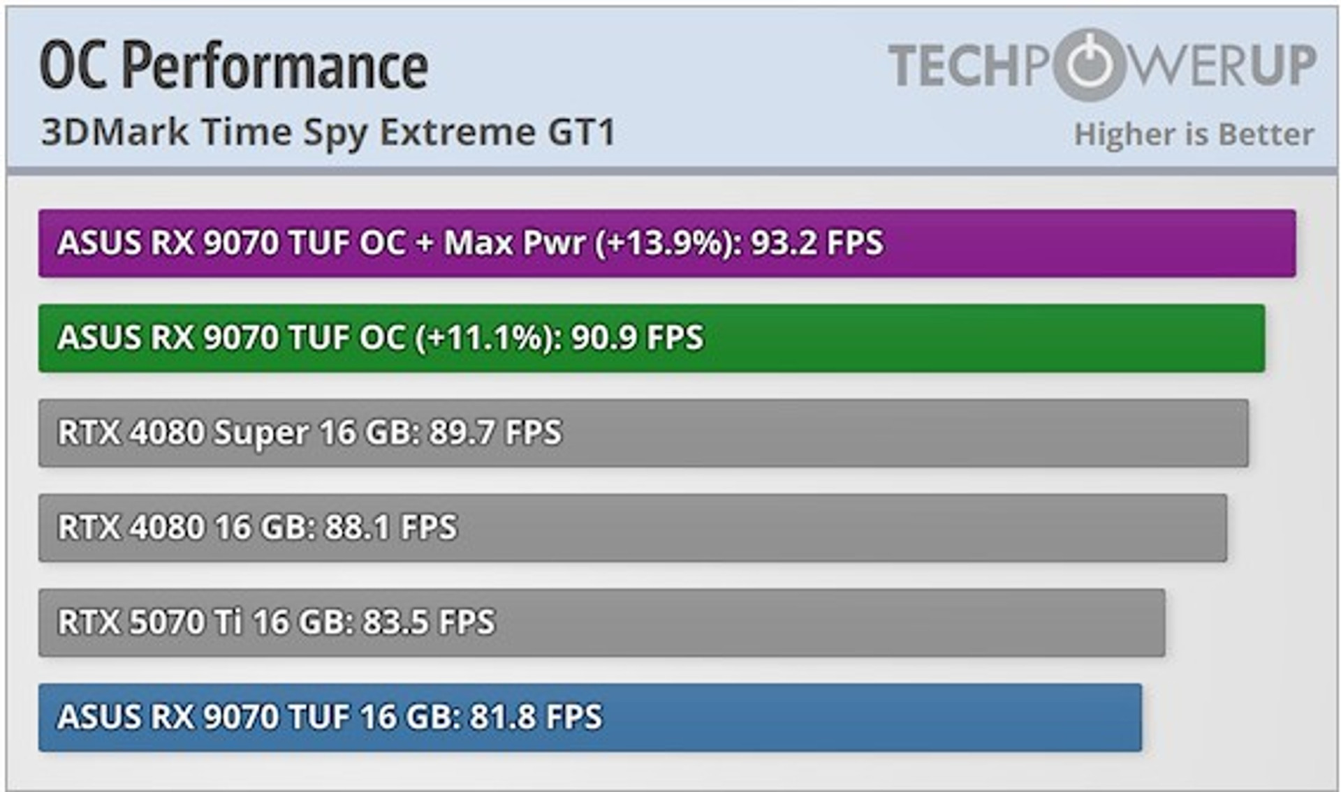The width and height of the screenshot is (1341, 792).
Task: Click the OC Performance chart title
Action: tap(234, 65)
